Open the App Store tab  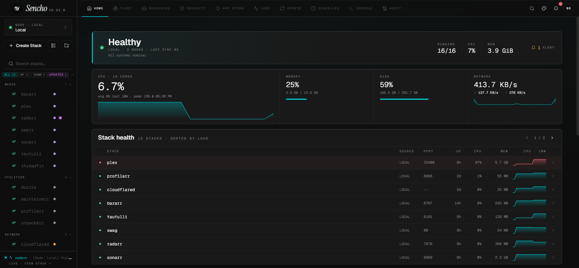point(230,8)
